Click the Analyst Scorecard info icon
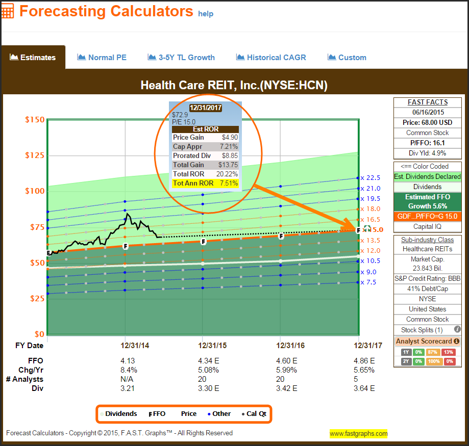469x446 pixels. point(456,341)
